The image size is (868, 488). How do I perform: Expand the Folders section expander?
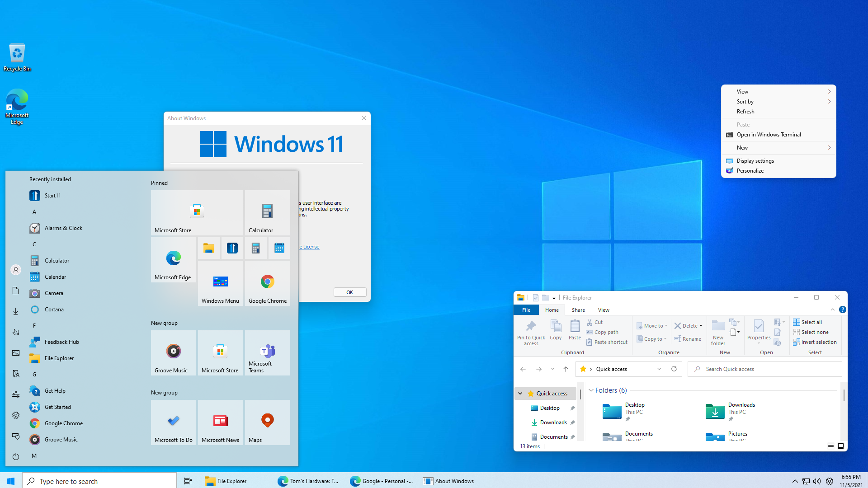coord(591,390)
